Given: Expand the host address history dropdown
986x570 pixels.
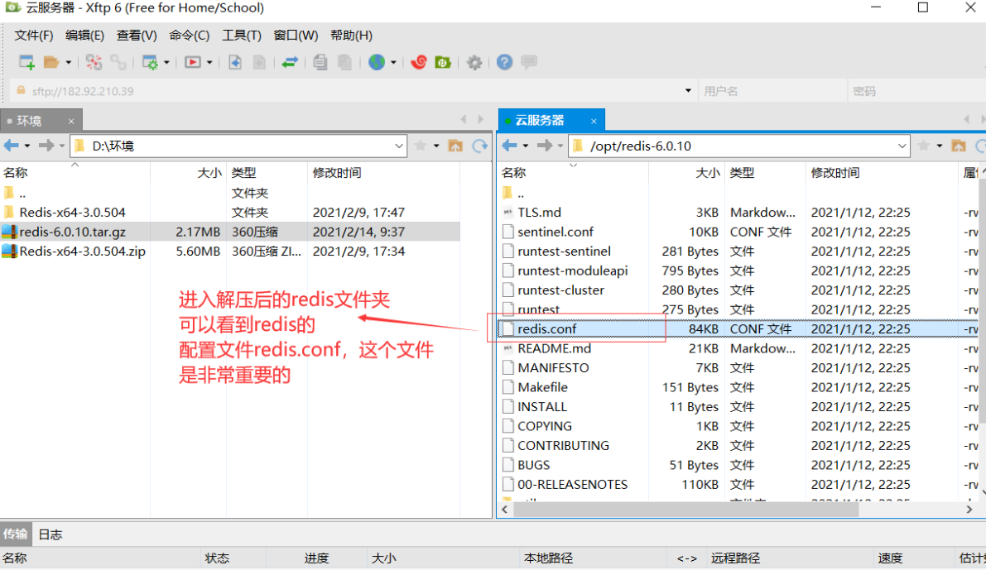Looking at the screenshot, I should 688,91.
